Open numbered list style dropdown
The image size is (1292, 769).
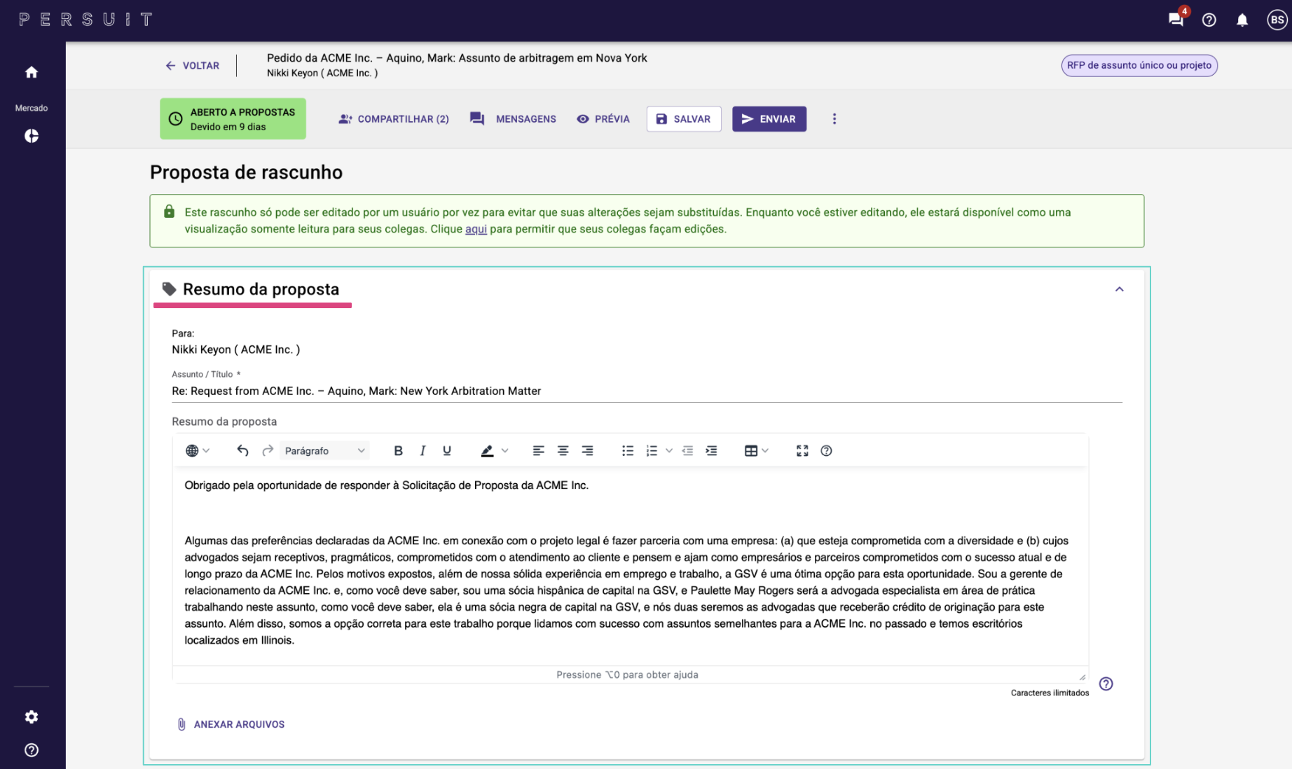tap(669, 450)
